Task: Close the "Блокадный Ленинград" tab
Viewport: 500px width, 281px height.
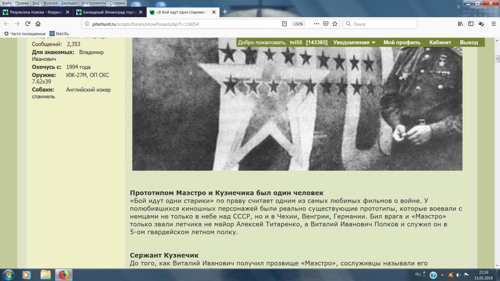Action: 141,12
